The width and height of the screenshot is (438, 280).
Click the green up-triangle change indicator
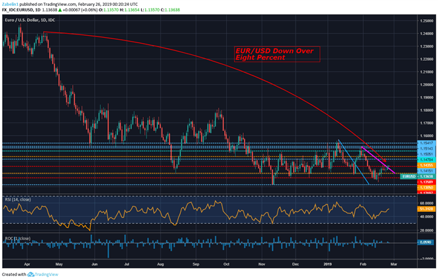tap(60, 10)
